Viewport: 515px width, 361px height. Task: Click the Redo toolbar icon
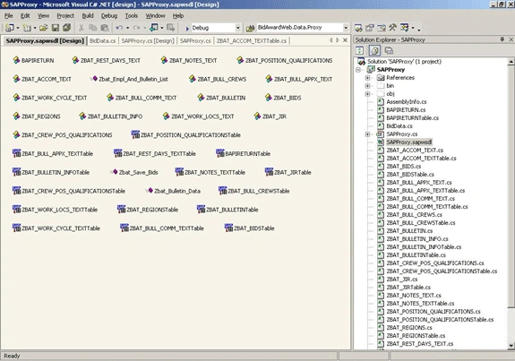coord(137,28)
